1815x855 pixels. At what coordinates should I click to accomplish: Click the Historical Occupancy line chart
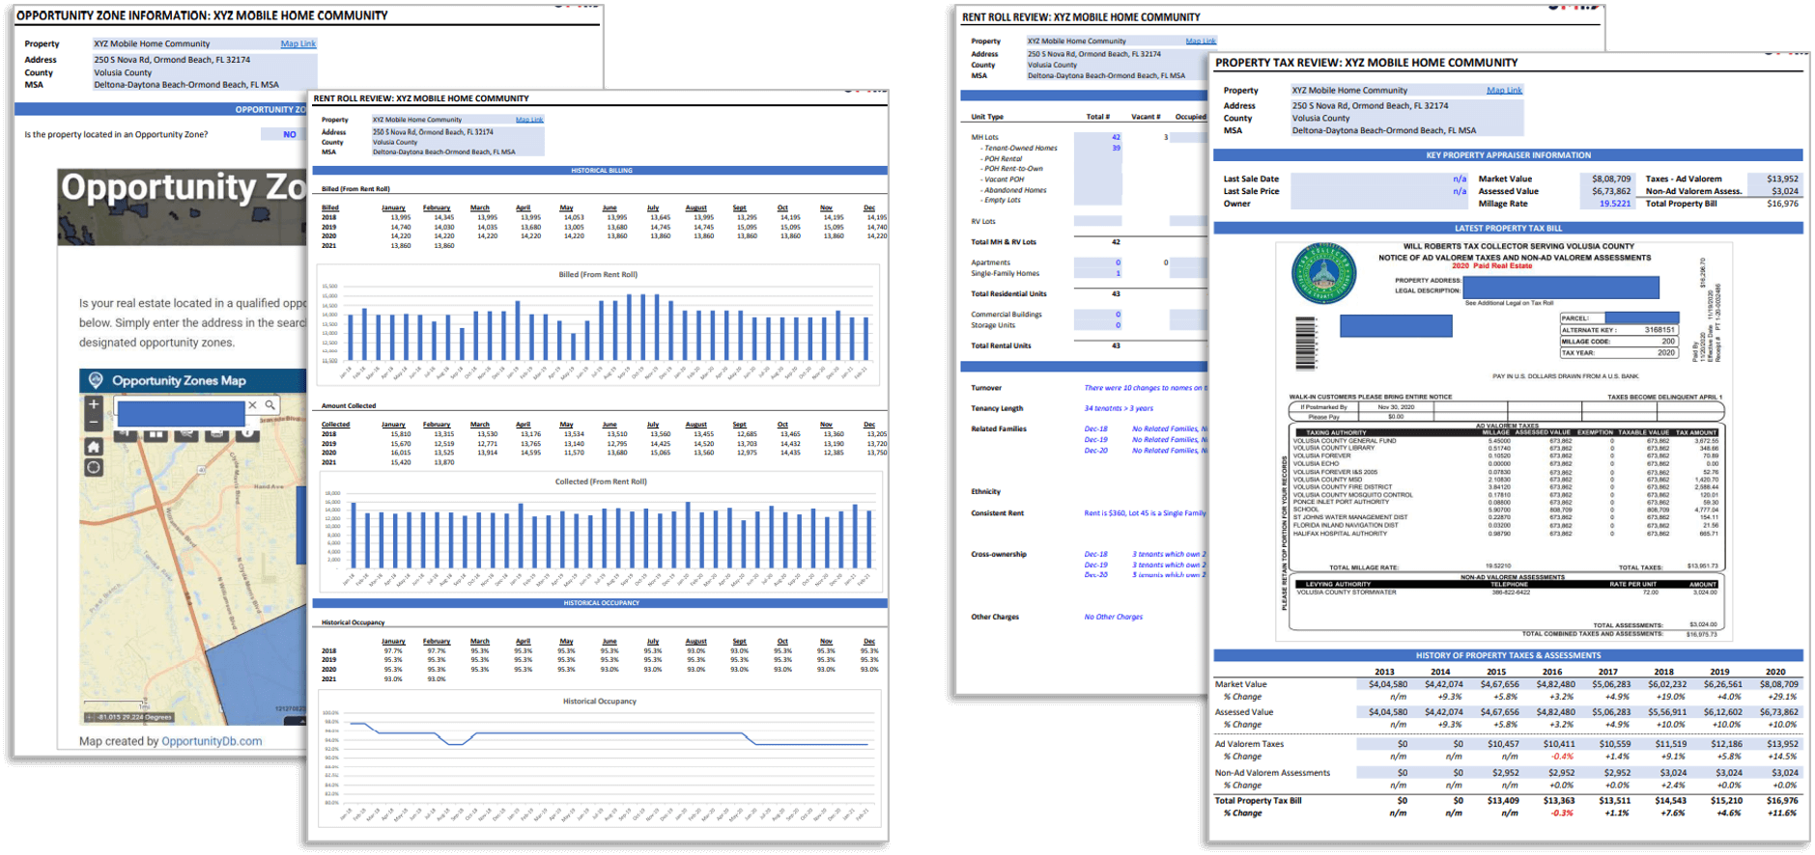click(x=599, y=758)
